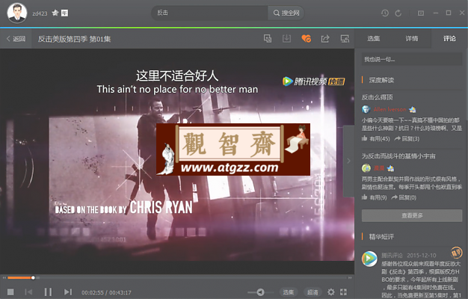
Task: Switch to the 详情 tab
Action: [x=412, y=38]
